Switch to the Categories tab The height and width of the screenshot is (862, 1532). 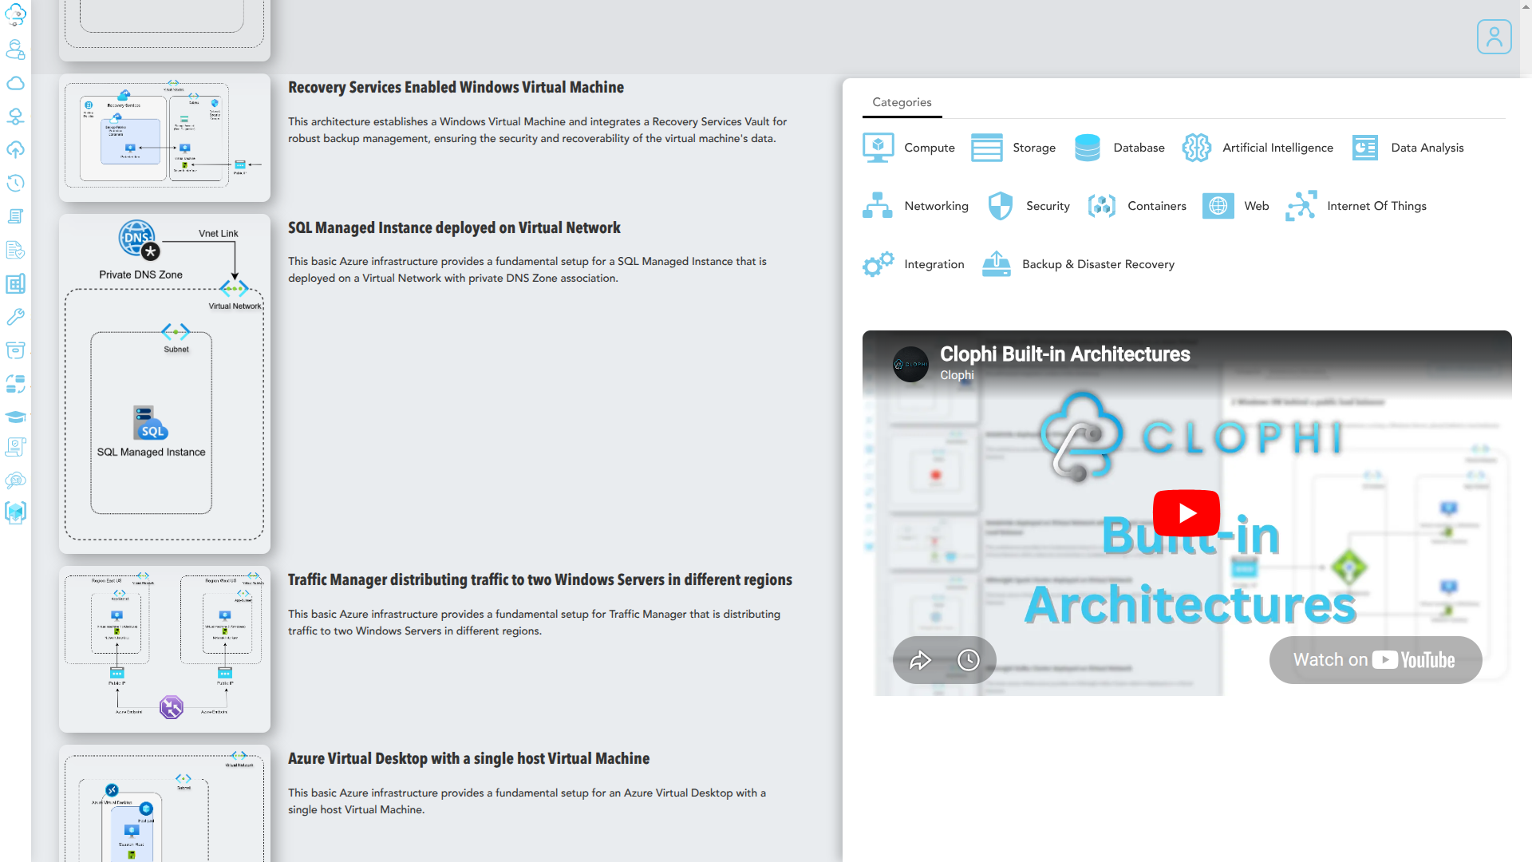click(x=902, y=102)
